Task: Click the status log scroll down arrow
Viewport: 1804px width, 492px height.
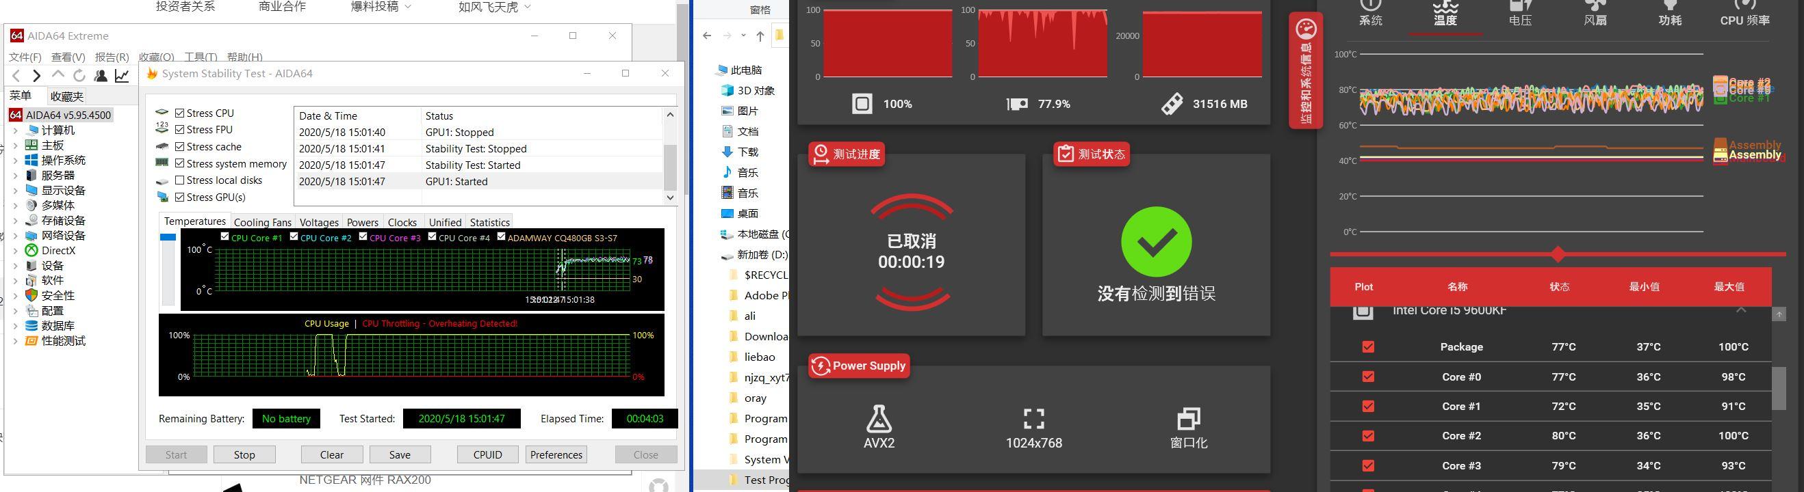Action: tap(670, 197)
